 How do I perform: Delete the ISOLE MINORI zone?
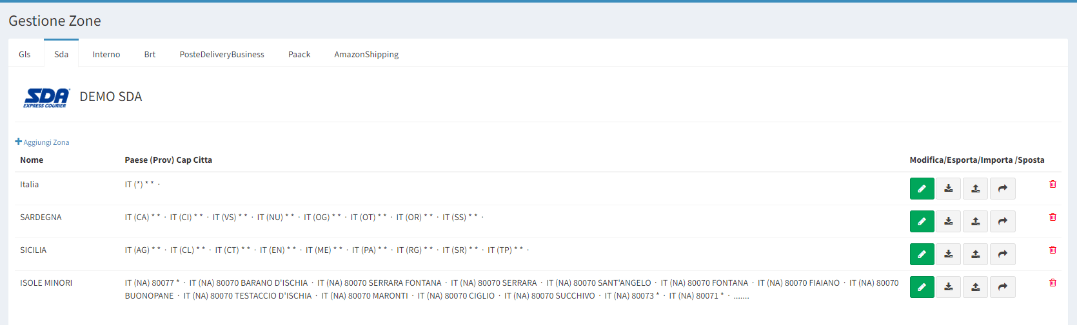tap(1052, 283)
